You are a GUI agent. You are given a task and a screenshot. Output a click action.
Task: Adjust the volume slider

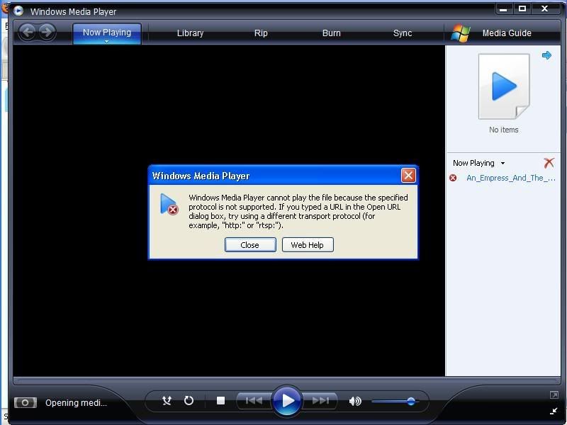[395, 401]
